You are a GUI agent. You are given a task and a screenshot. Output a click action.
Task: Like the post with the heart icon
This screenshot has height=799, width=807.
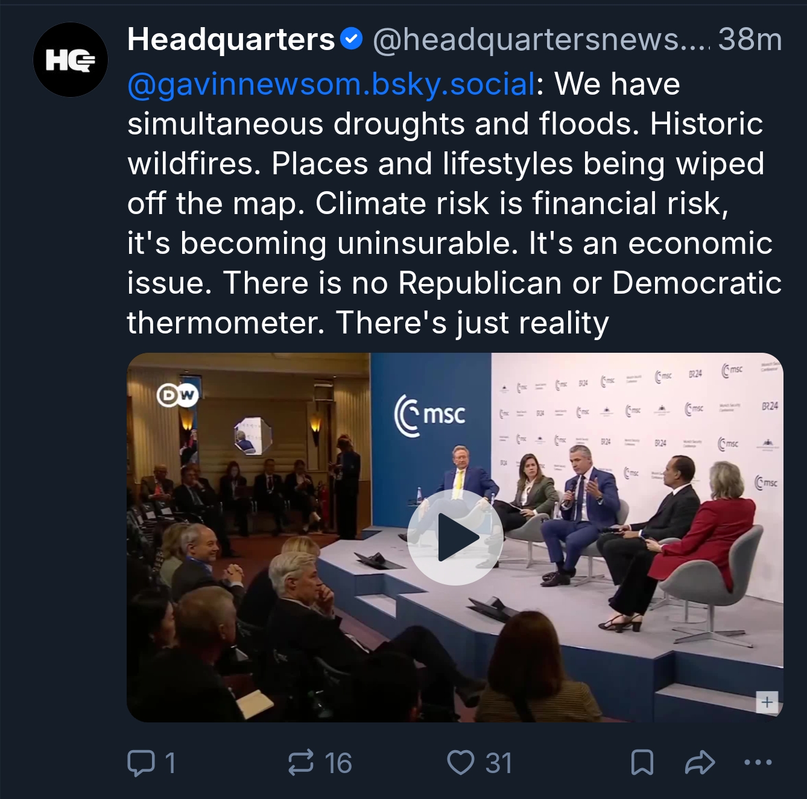[x=460, y=763]
